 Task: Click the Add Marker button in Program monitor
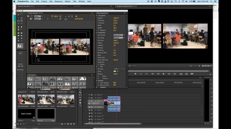135,74
